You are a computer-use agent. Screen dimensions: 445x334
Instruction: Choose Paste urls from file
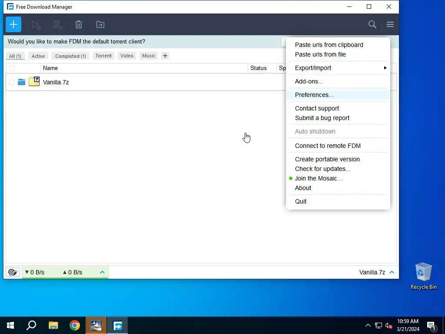(x=338, y=54)
